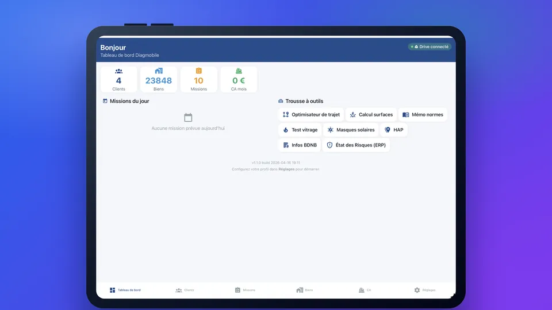Click the Trousse à outils heading

tap(304, 101)
